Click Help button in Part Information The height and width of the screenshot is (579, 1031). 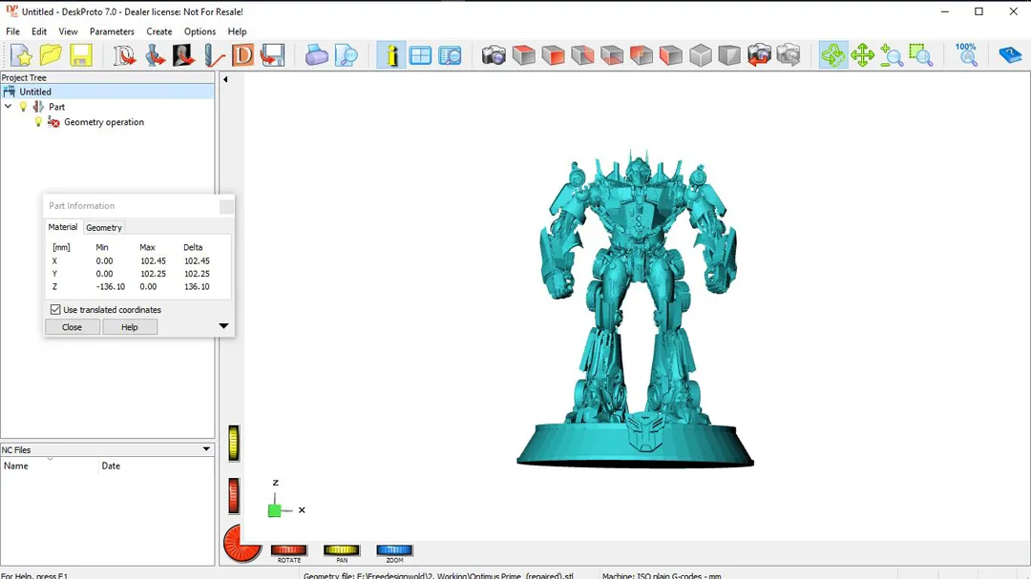pos(130,327)
